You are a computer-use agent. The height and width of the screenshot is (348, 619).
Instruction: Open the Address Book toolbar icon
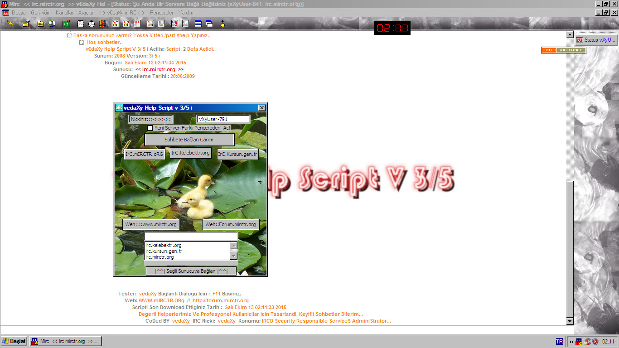coord(80,24)
